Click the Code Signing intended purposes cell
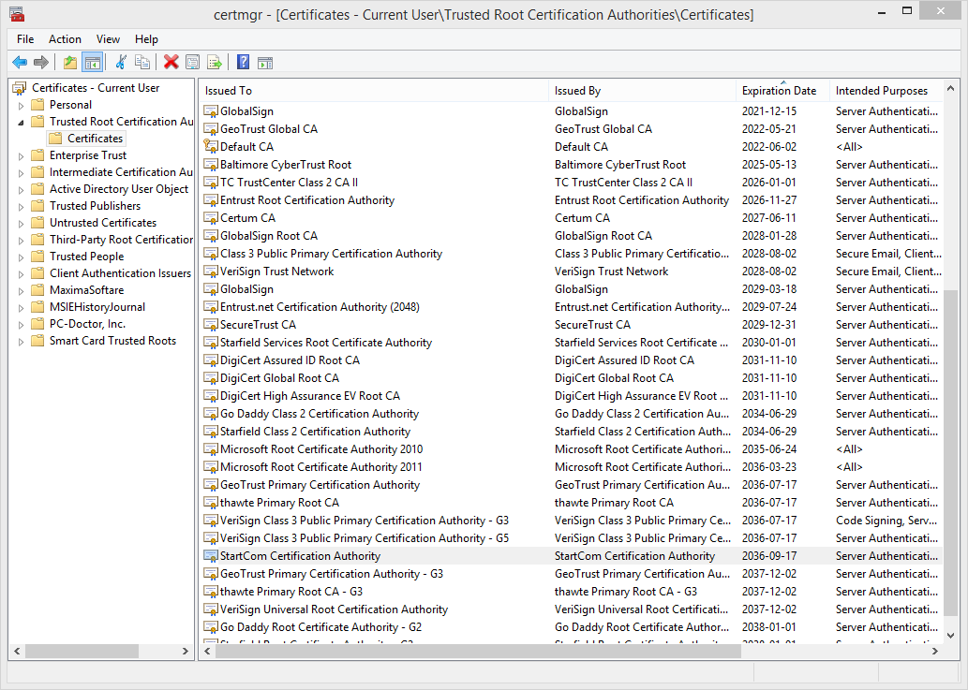968x690 pixels. pyautogui.click(x=886, y=521)
